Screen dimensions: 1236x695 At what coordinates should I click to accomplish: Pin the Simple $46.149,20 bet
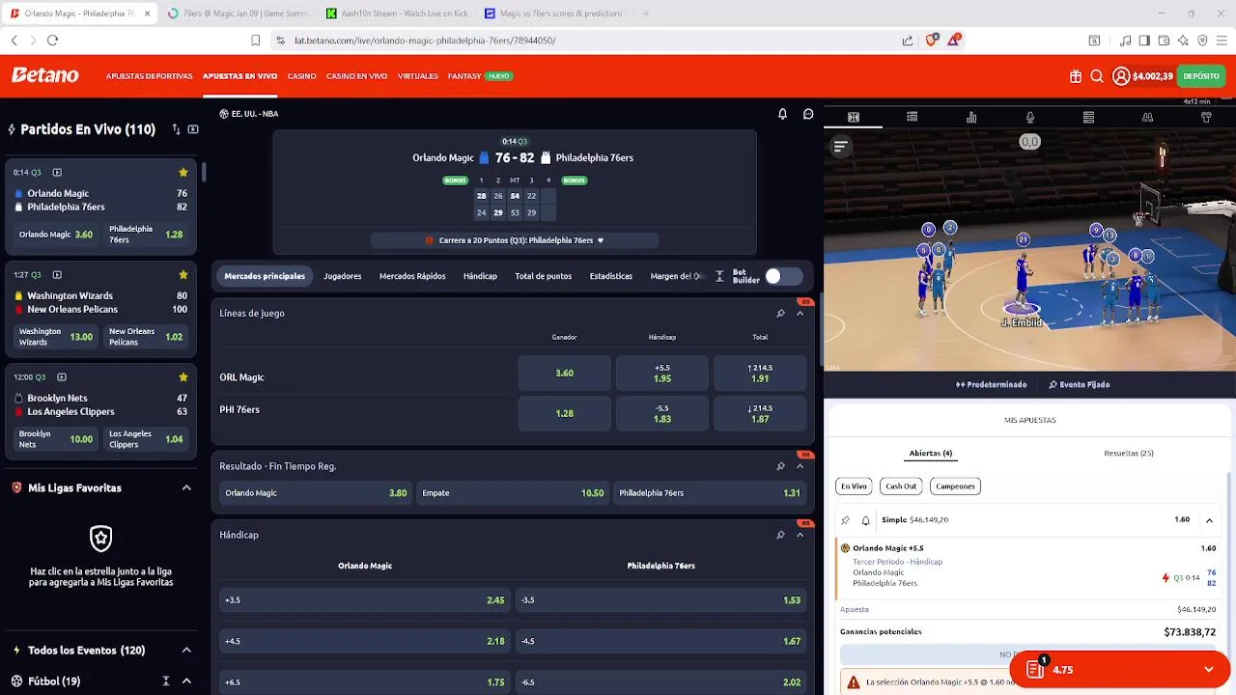point(846,520)
